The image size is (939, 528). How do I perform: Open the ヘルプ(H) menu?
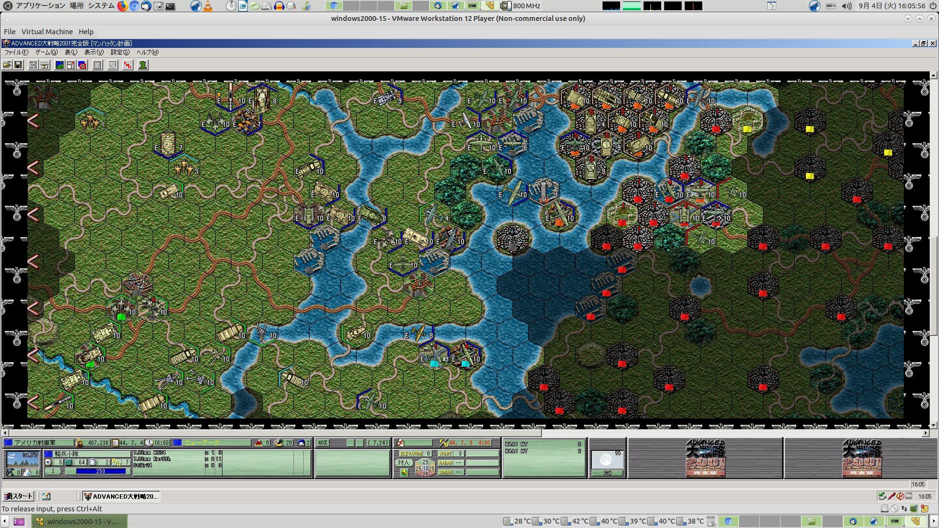[x=147, y=52]
